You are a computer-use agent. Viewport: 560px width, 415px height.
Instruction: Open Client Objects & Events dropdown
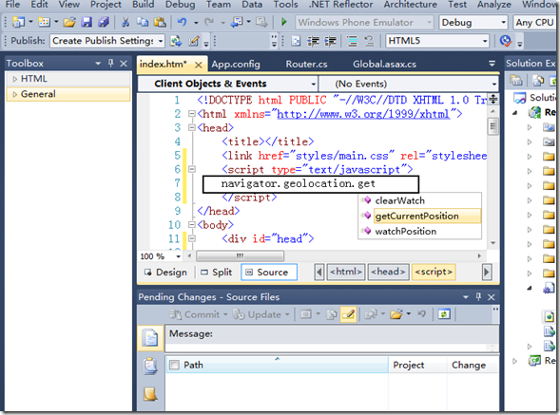pos(313,84)
